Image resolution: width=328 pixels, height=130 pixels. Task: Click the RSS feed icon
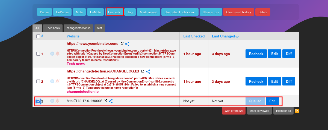pos(297,111)
